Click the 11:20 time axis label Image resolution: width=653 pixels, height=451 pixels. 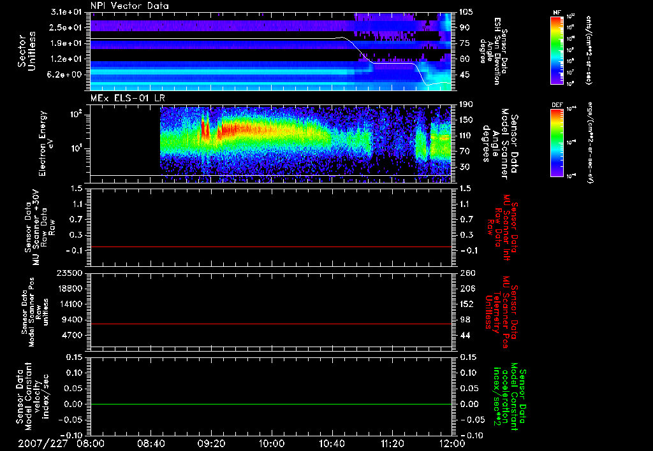click(x=392, y=442)
